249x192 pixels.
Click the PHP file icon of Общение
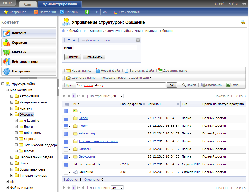click(75, 172)
